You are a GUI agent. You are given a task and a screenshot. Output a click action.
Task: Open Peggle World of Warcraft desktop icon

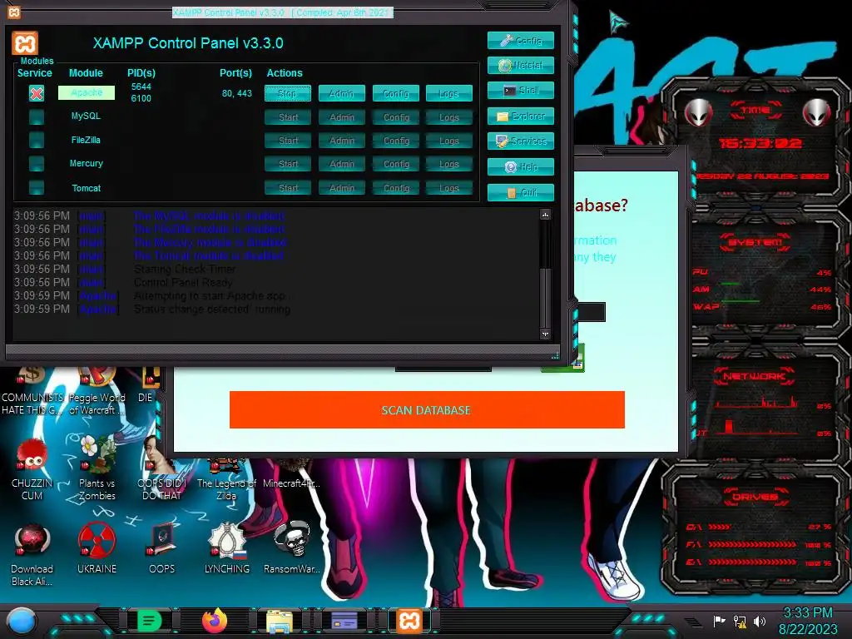tap(97, 391)
